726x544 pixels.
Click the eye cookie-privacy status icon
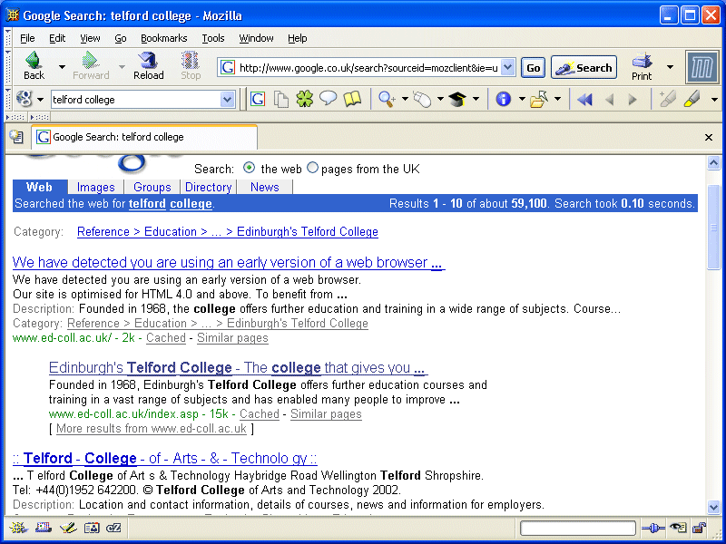coord(678,528)
